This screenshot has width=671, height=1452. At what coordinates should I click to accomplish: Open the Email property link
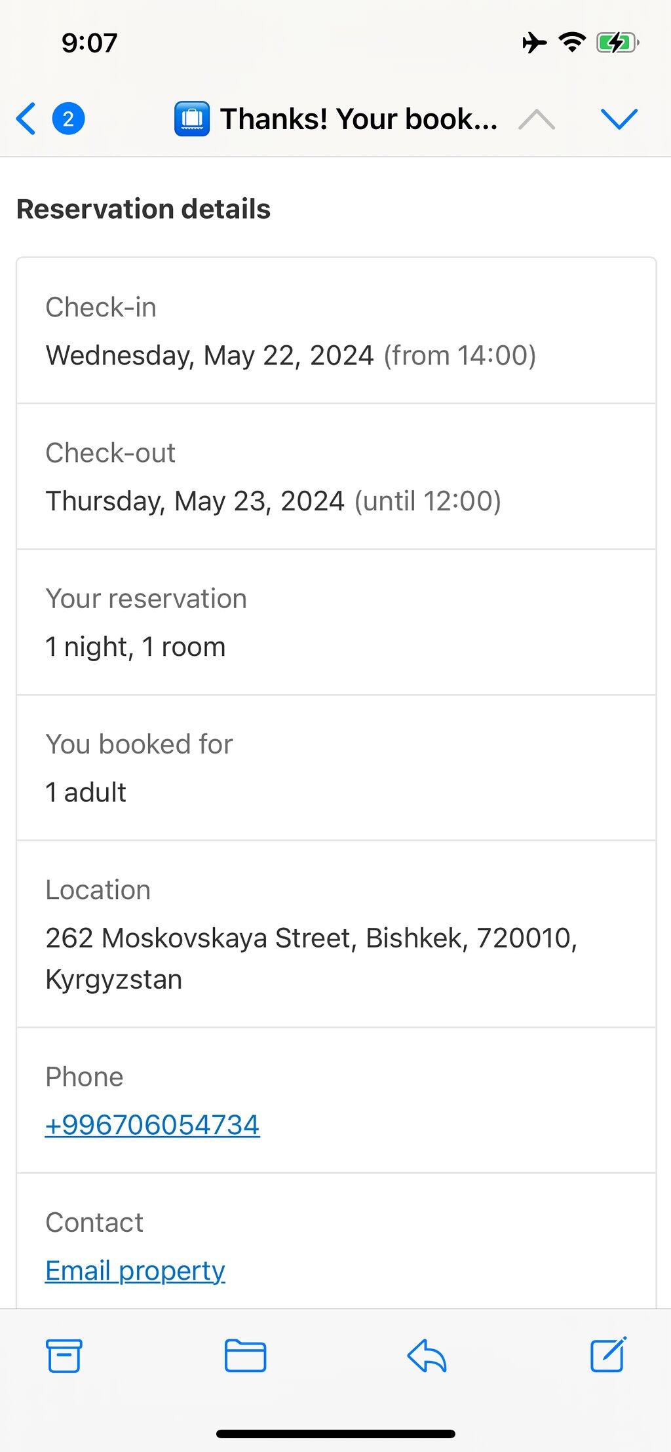coord(135,1270)
